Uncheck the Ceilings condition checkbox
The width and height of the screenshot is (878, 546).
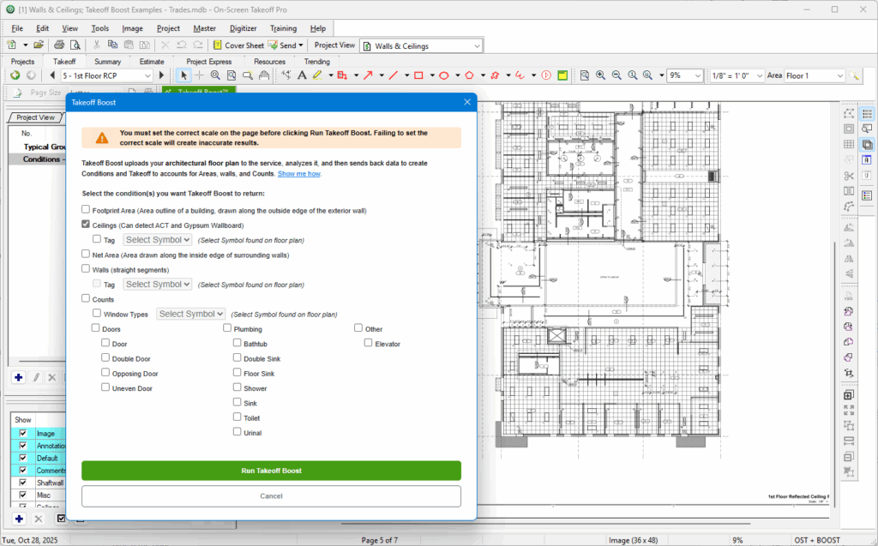pyautogui.click(x=86, y=225)
